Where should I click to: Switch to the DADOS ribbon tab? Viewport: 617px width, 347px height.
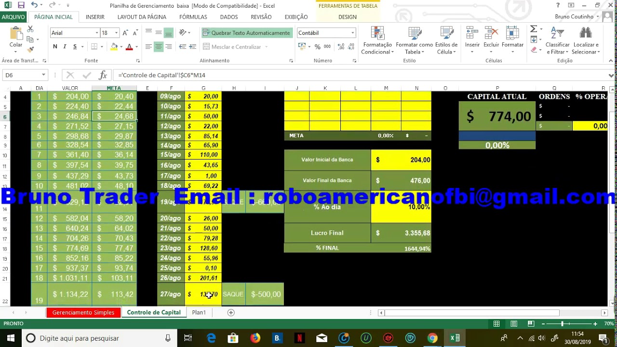click(229, 17)
